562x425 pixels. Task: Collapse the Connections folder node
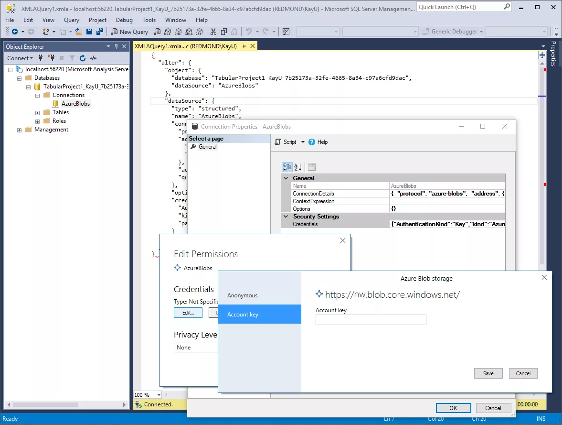pos(37,96)
